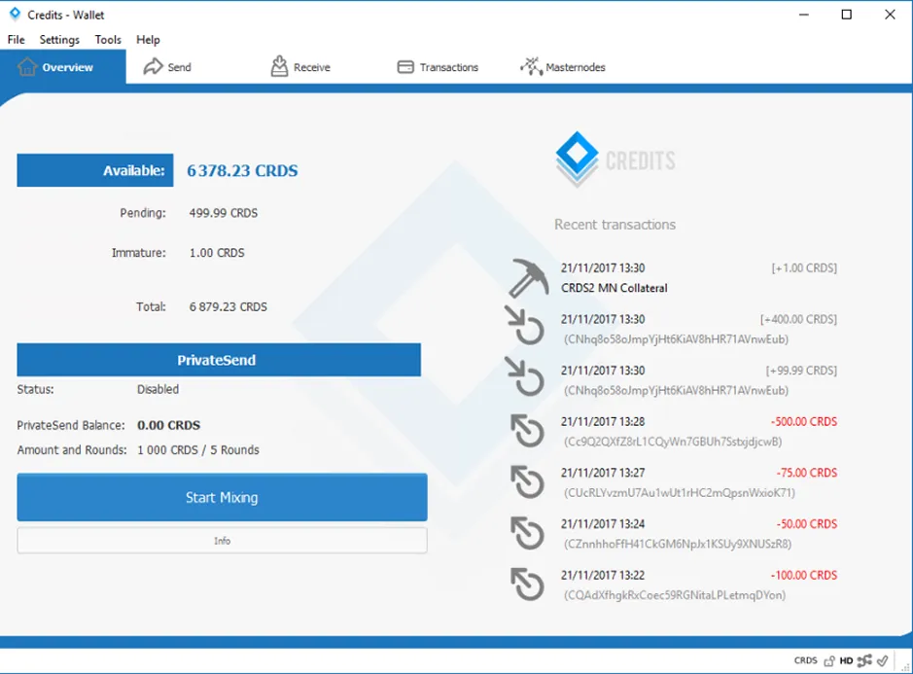This screenshot has width=913, height=674.
Task: Click the network connections status icon
Action: click(864, 660)
